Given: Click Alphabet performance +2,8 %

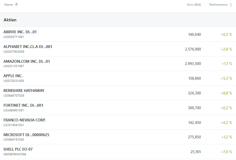Looking at the screenshot, I should click(x=226, y=49).
